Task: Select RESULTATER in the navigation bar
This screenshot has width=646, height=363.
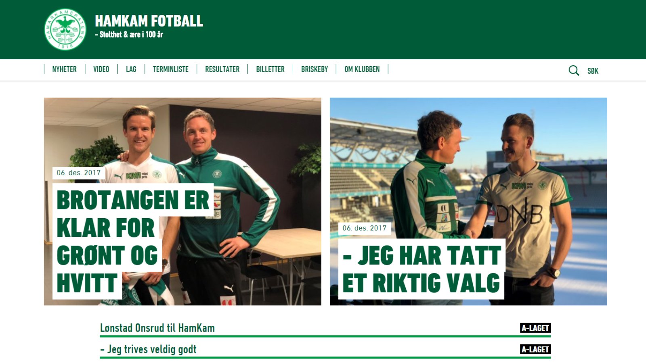Action: [x=222, y=69]
